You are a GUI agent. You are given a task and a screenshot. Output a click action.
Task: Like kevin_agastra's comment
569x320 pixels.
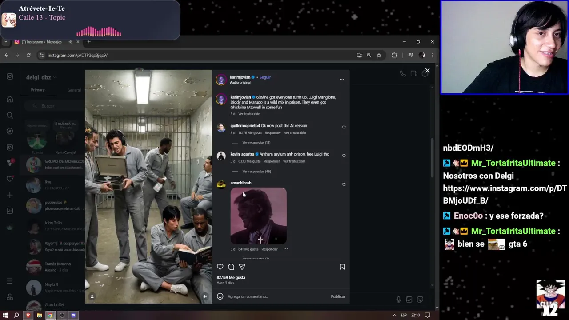pyautogui.click(x=344, y=156)
